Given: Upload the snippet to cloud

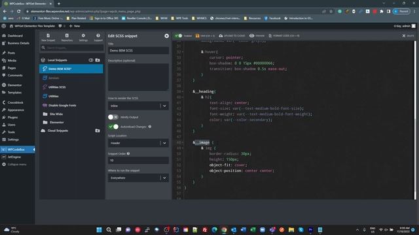Looking at the screenshot, I should tap(232, 36).
